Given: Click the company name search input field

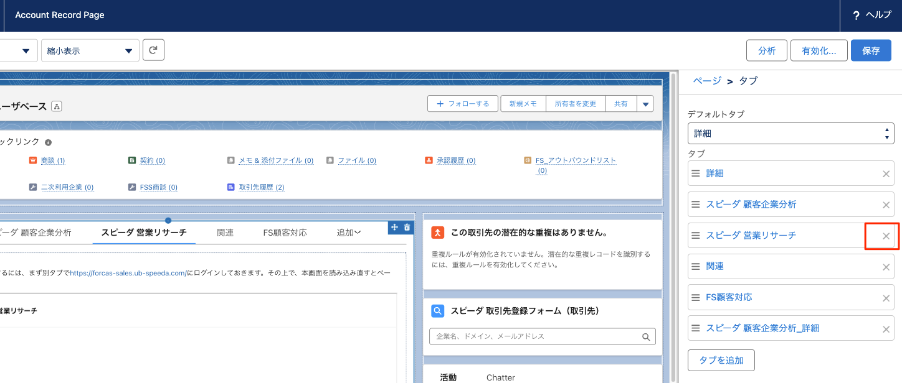Looking at the screenshot, I should 536,336.
